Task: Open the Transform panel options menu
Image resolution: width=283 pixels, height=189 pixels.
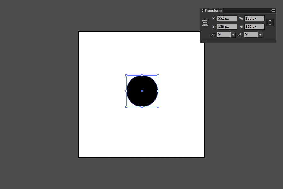Action: click(x=273, y=11)
